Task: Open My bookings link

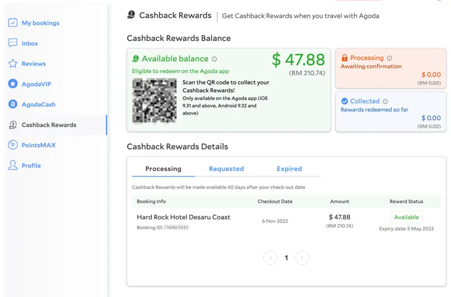Action: [x=41, y=23]
